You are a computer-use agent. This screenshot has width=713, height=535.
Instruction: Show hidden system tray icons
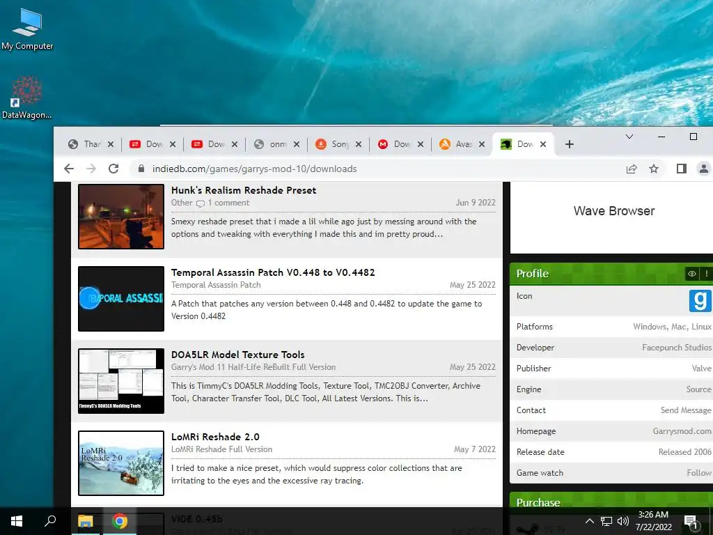point(589,521)
